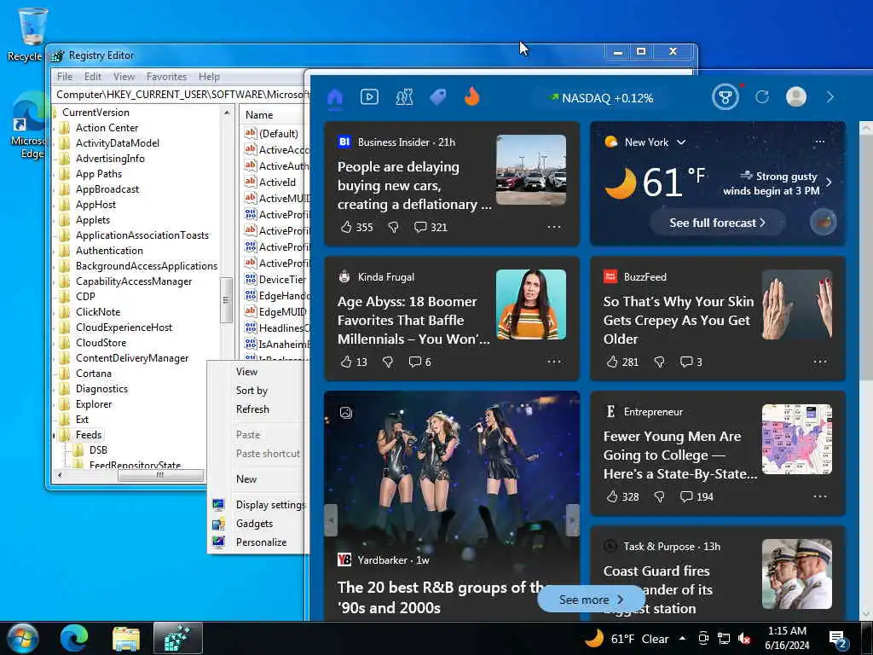The width and height of the screenshot is (873, 655).
Task: Refresh the widgets news feed
Action: tap(762, 97)
